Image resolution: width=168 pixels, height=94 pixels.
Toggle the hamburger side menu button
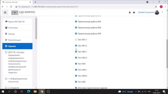(5, 13)
